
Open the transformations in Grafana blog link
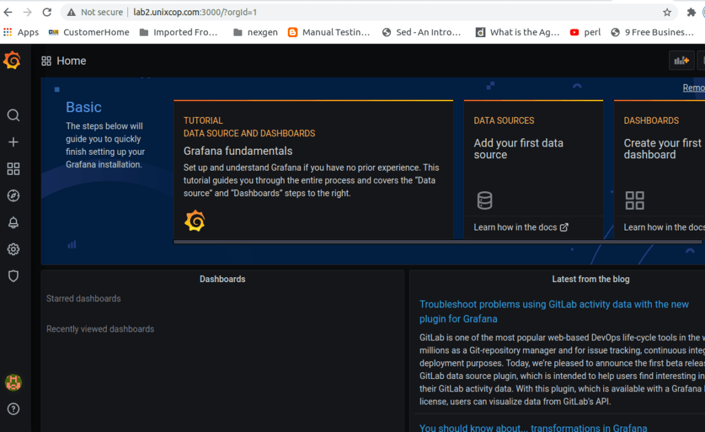[534, 427]
